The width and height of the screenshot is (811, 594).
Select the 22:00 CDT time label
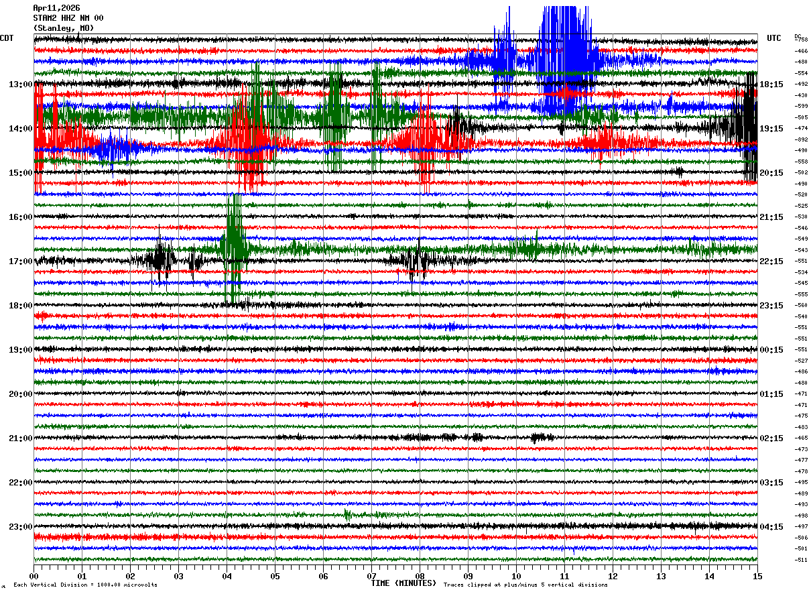pyautogui.click(x=20, y=483)
